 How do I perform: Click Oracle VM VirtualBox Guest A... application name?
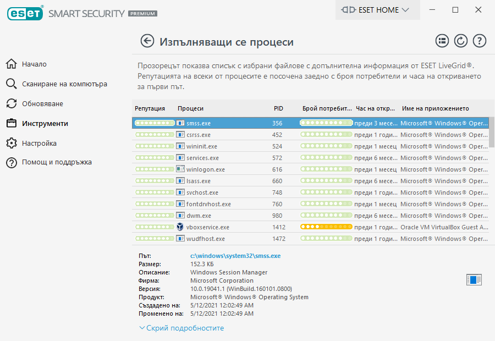444,227
